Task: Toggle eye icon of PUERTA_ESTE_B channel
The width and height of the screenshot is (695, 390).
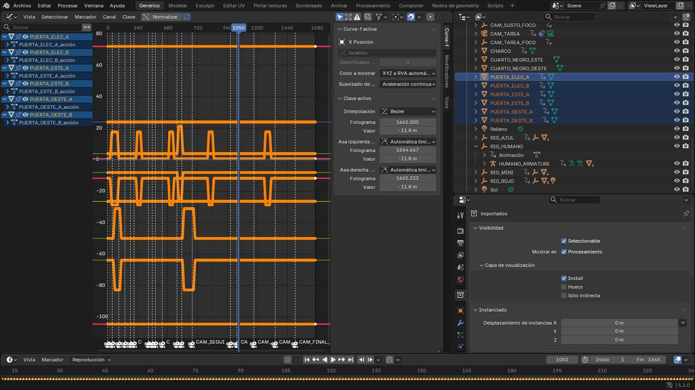Action: 25,84
